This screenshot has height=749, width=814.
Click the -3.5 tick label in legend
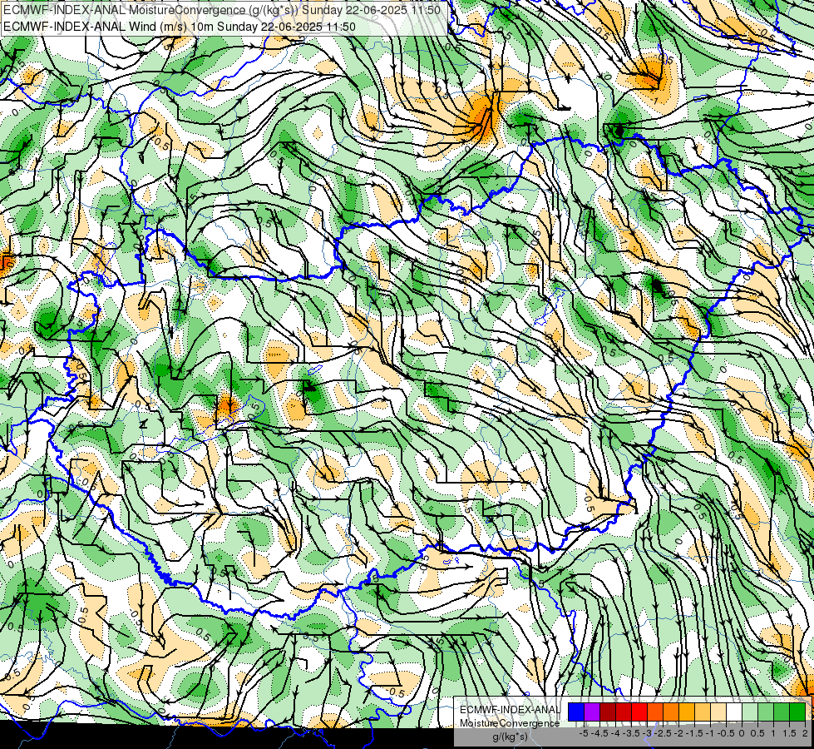pyautogui.click(x=632, y=733)
